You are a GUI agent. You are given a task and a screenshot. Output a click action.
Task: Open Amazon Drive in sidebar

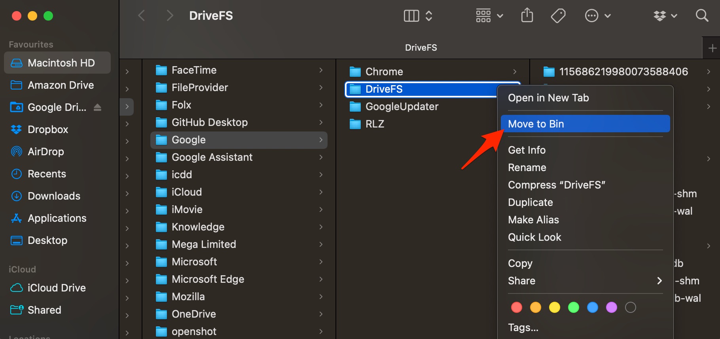57,85
